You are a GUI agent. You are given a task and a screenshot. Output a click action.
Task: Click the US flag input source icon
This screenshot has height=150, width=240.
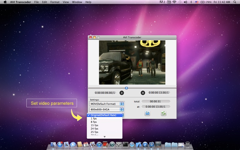pos(197,2)
